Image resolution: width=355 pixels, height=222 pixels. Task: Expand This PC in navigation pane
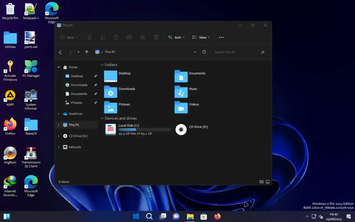pos(59,125)
